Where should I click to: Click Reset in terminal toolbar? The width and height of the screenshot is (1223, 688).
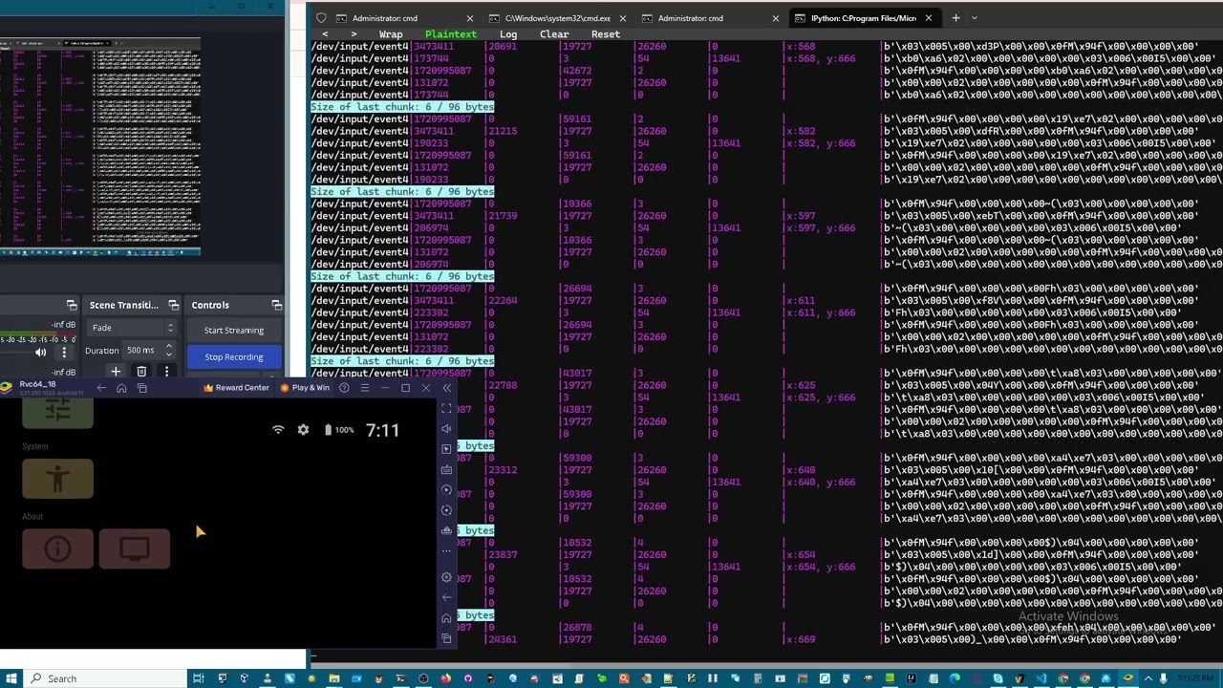point(606,34)
